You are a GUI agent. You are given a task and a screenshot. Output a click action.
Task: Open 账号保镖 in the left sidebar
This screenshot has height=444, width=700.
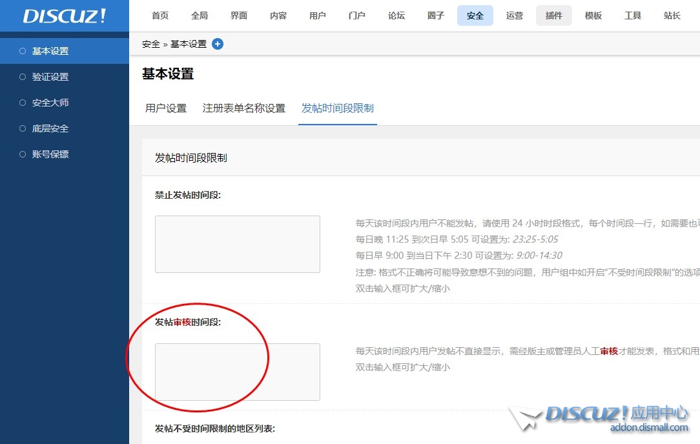pyautogui.click(x=50, y=154)
